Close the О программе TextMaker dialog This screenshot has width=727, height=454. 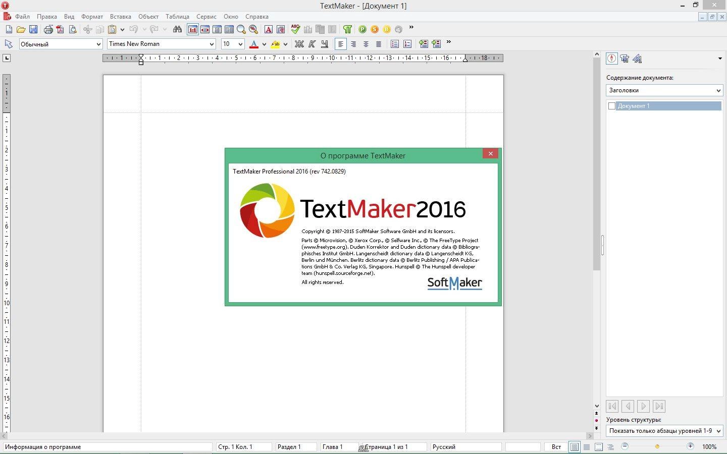pos(490,153)
